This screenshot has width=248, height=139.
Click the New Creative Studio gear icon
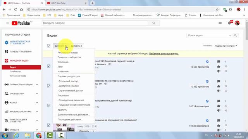[7, 42]
